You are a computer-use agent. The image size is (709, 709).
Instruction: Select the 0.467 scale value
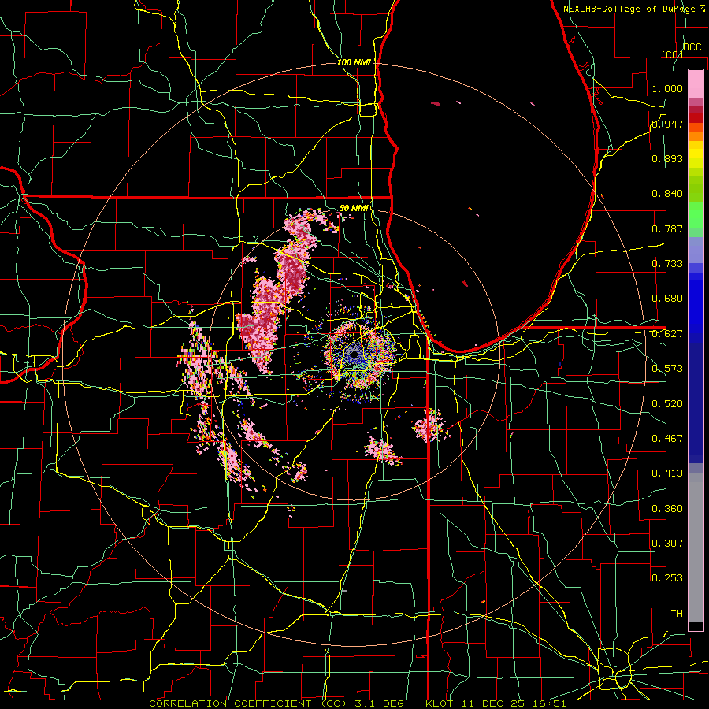tap(667, 439)
